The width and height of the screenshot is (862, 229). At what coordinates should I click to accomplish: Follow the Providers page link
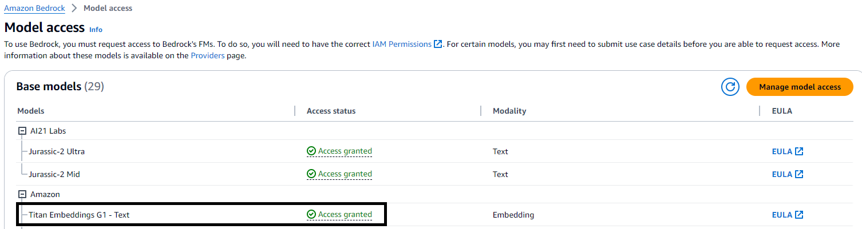(207, 56)
